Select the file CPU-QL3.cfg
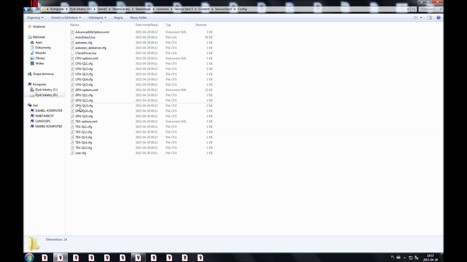 point(84,74)
